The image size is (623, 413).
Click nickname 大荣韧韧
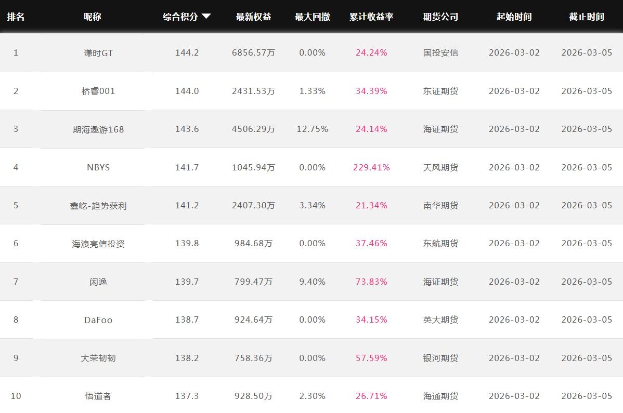coord(98,358)
